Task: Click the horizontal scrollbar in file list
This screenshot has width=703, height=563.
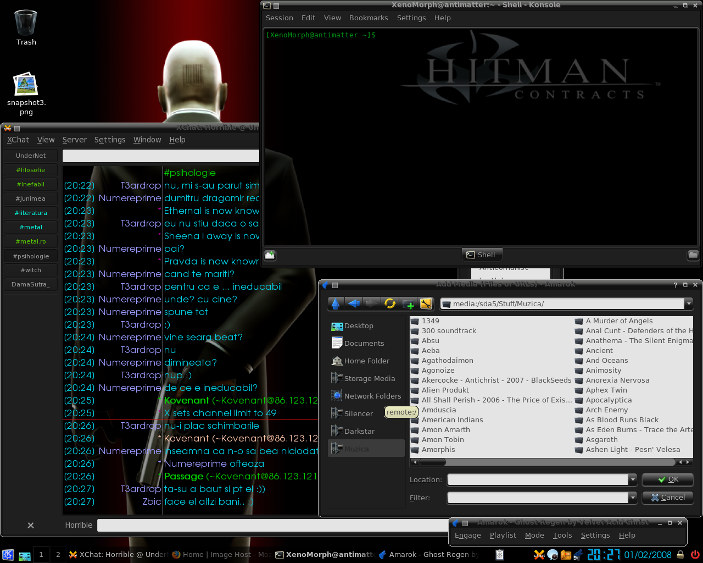Action: pos(551,462)
